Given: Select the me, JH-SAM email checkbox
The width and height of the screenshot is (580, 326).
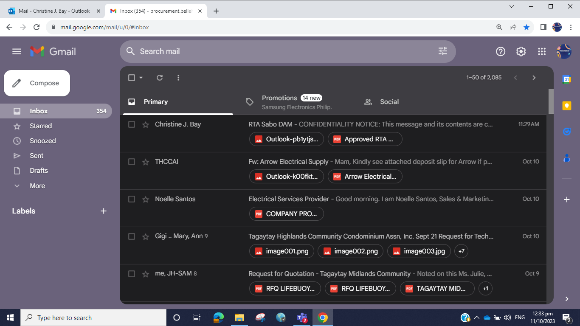Looking at the screenshot, I should 132,274.
